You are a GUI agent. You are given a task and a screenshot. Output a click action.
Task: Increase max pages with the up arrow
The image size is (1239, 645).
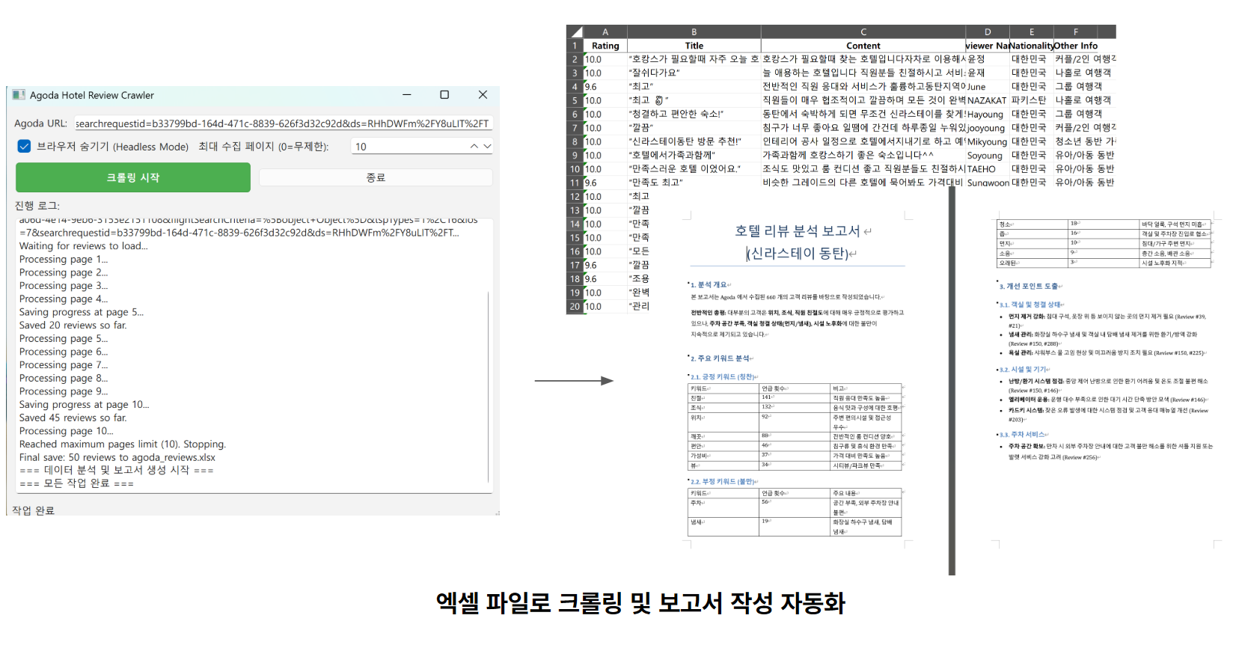[474, 147]
